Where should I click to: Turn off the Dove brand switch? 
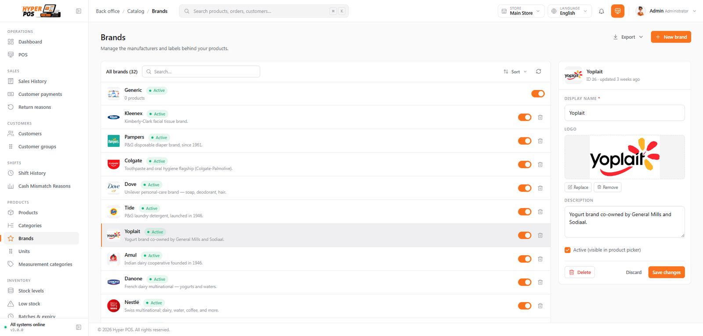click(x=525, y=188)
